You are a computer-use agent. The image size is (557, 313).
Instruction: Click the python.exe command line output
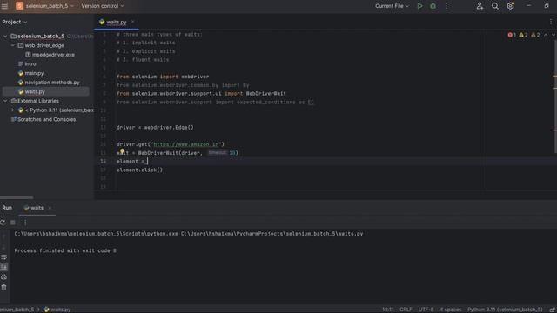click(x=189, y=234)
